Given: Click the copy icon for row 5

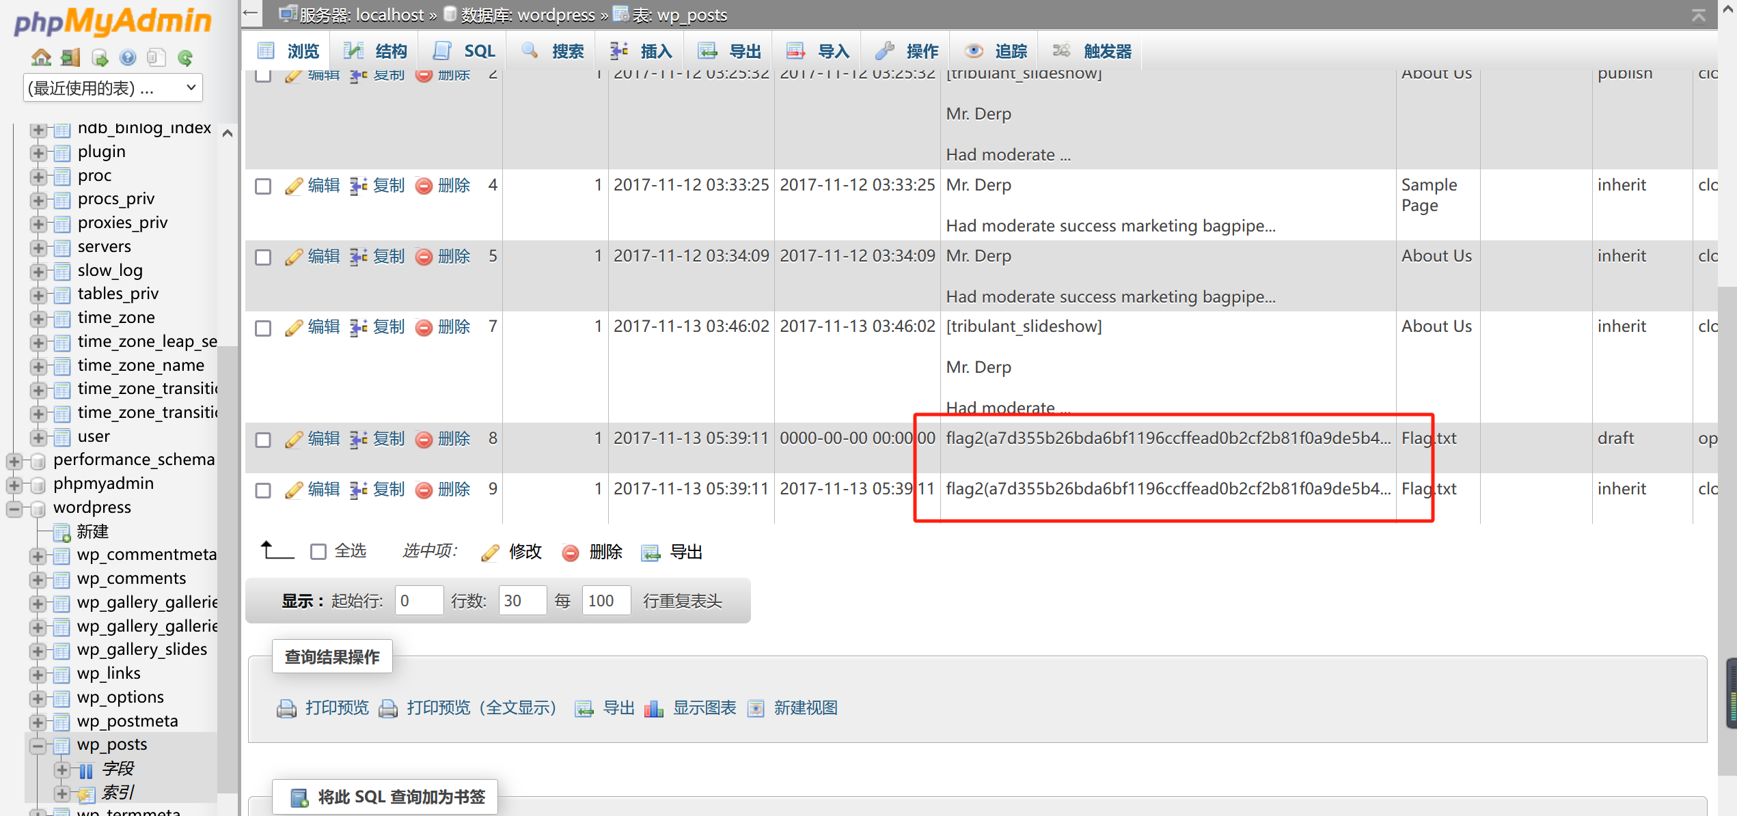Looking at the screenshot, I should (x=359, y=257).
